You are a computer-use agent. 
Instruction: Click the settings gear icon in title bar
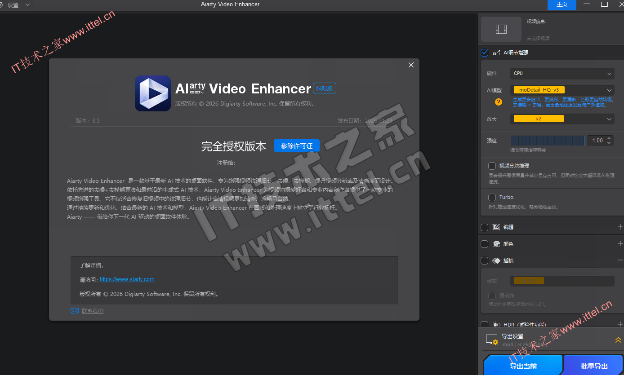tap(2, 4)
